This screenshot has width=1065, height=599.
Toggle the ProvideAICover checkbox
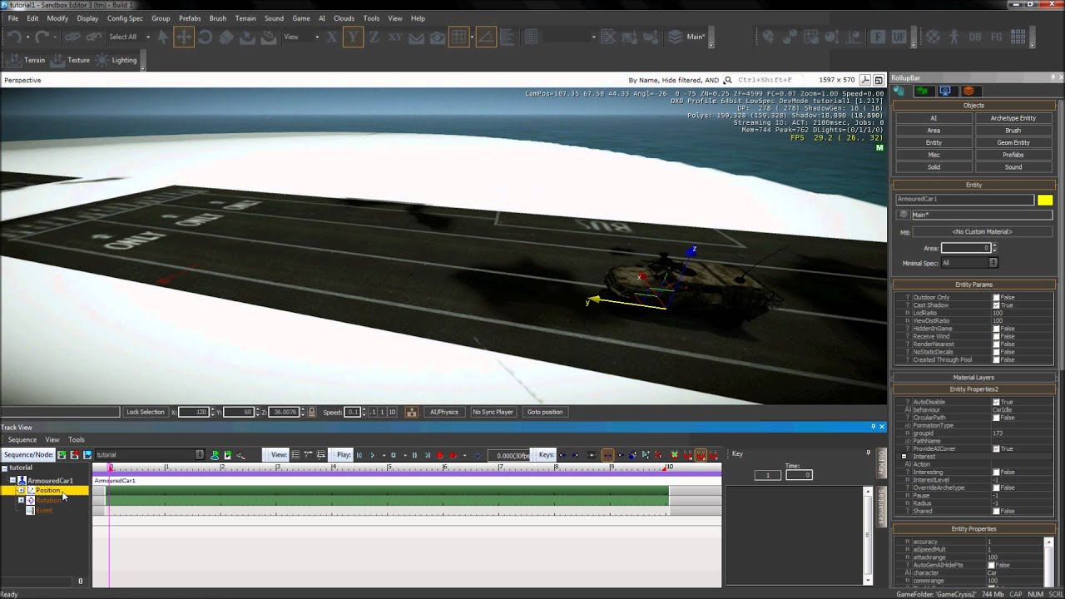[996, 448]
